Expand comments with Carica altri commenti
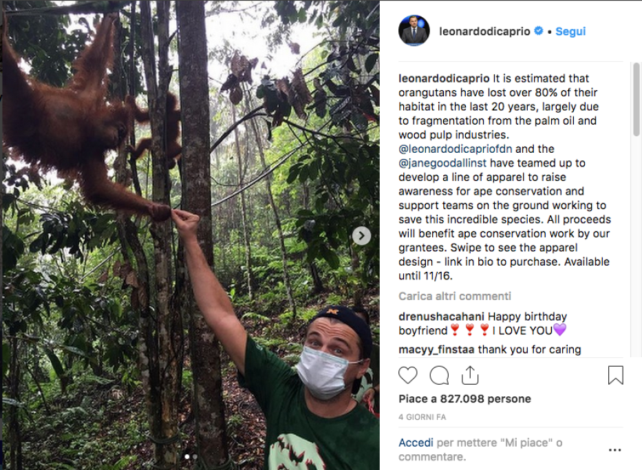 click(455, 296)
